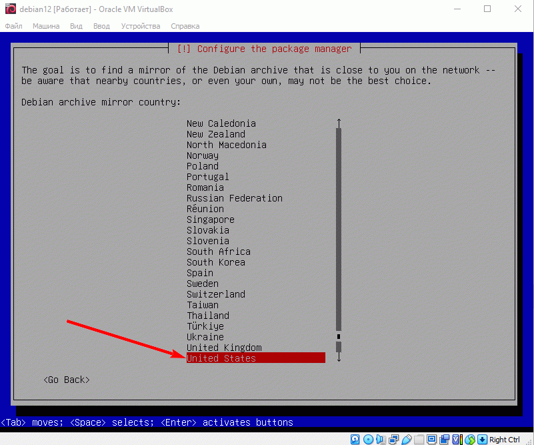Choose Romania as mirror country
This screenshot has height=445, width=534.
tap(205, 187)
